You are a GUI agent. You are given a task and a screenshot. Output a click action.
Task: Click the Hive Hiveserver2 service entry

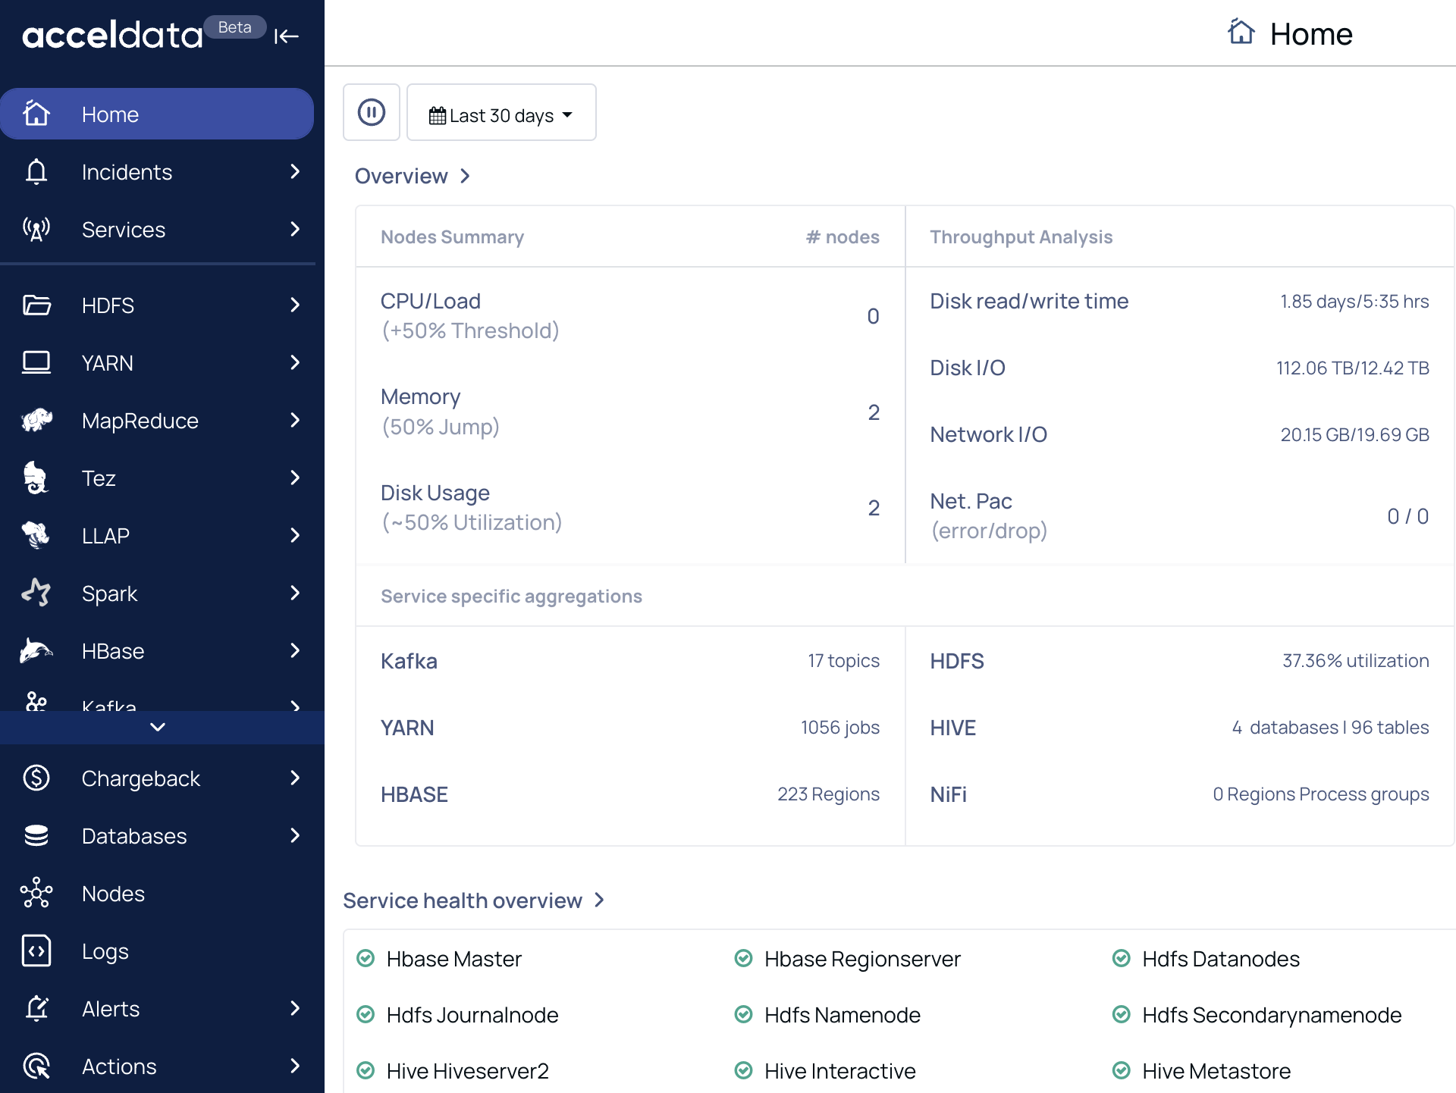(x=467, y=1071)
